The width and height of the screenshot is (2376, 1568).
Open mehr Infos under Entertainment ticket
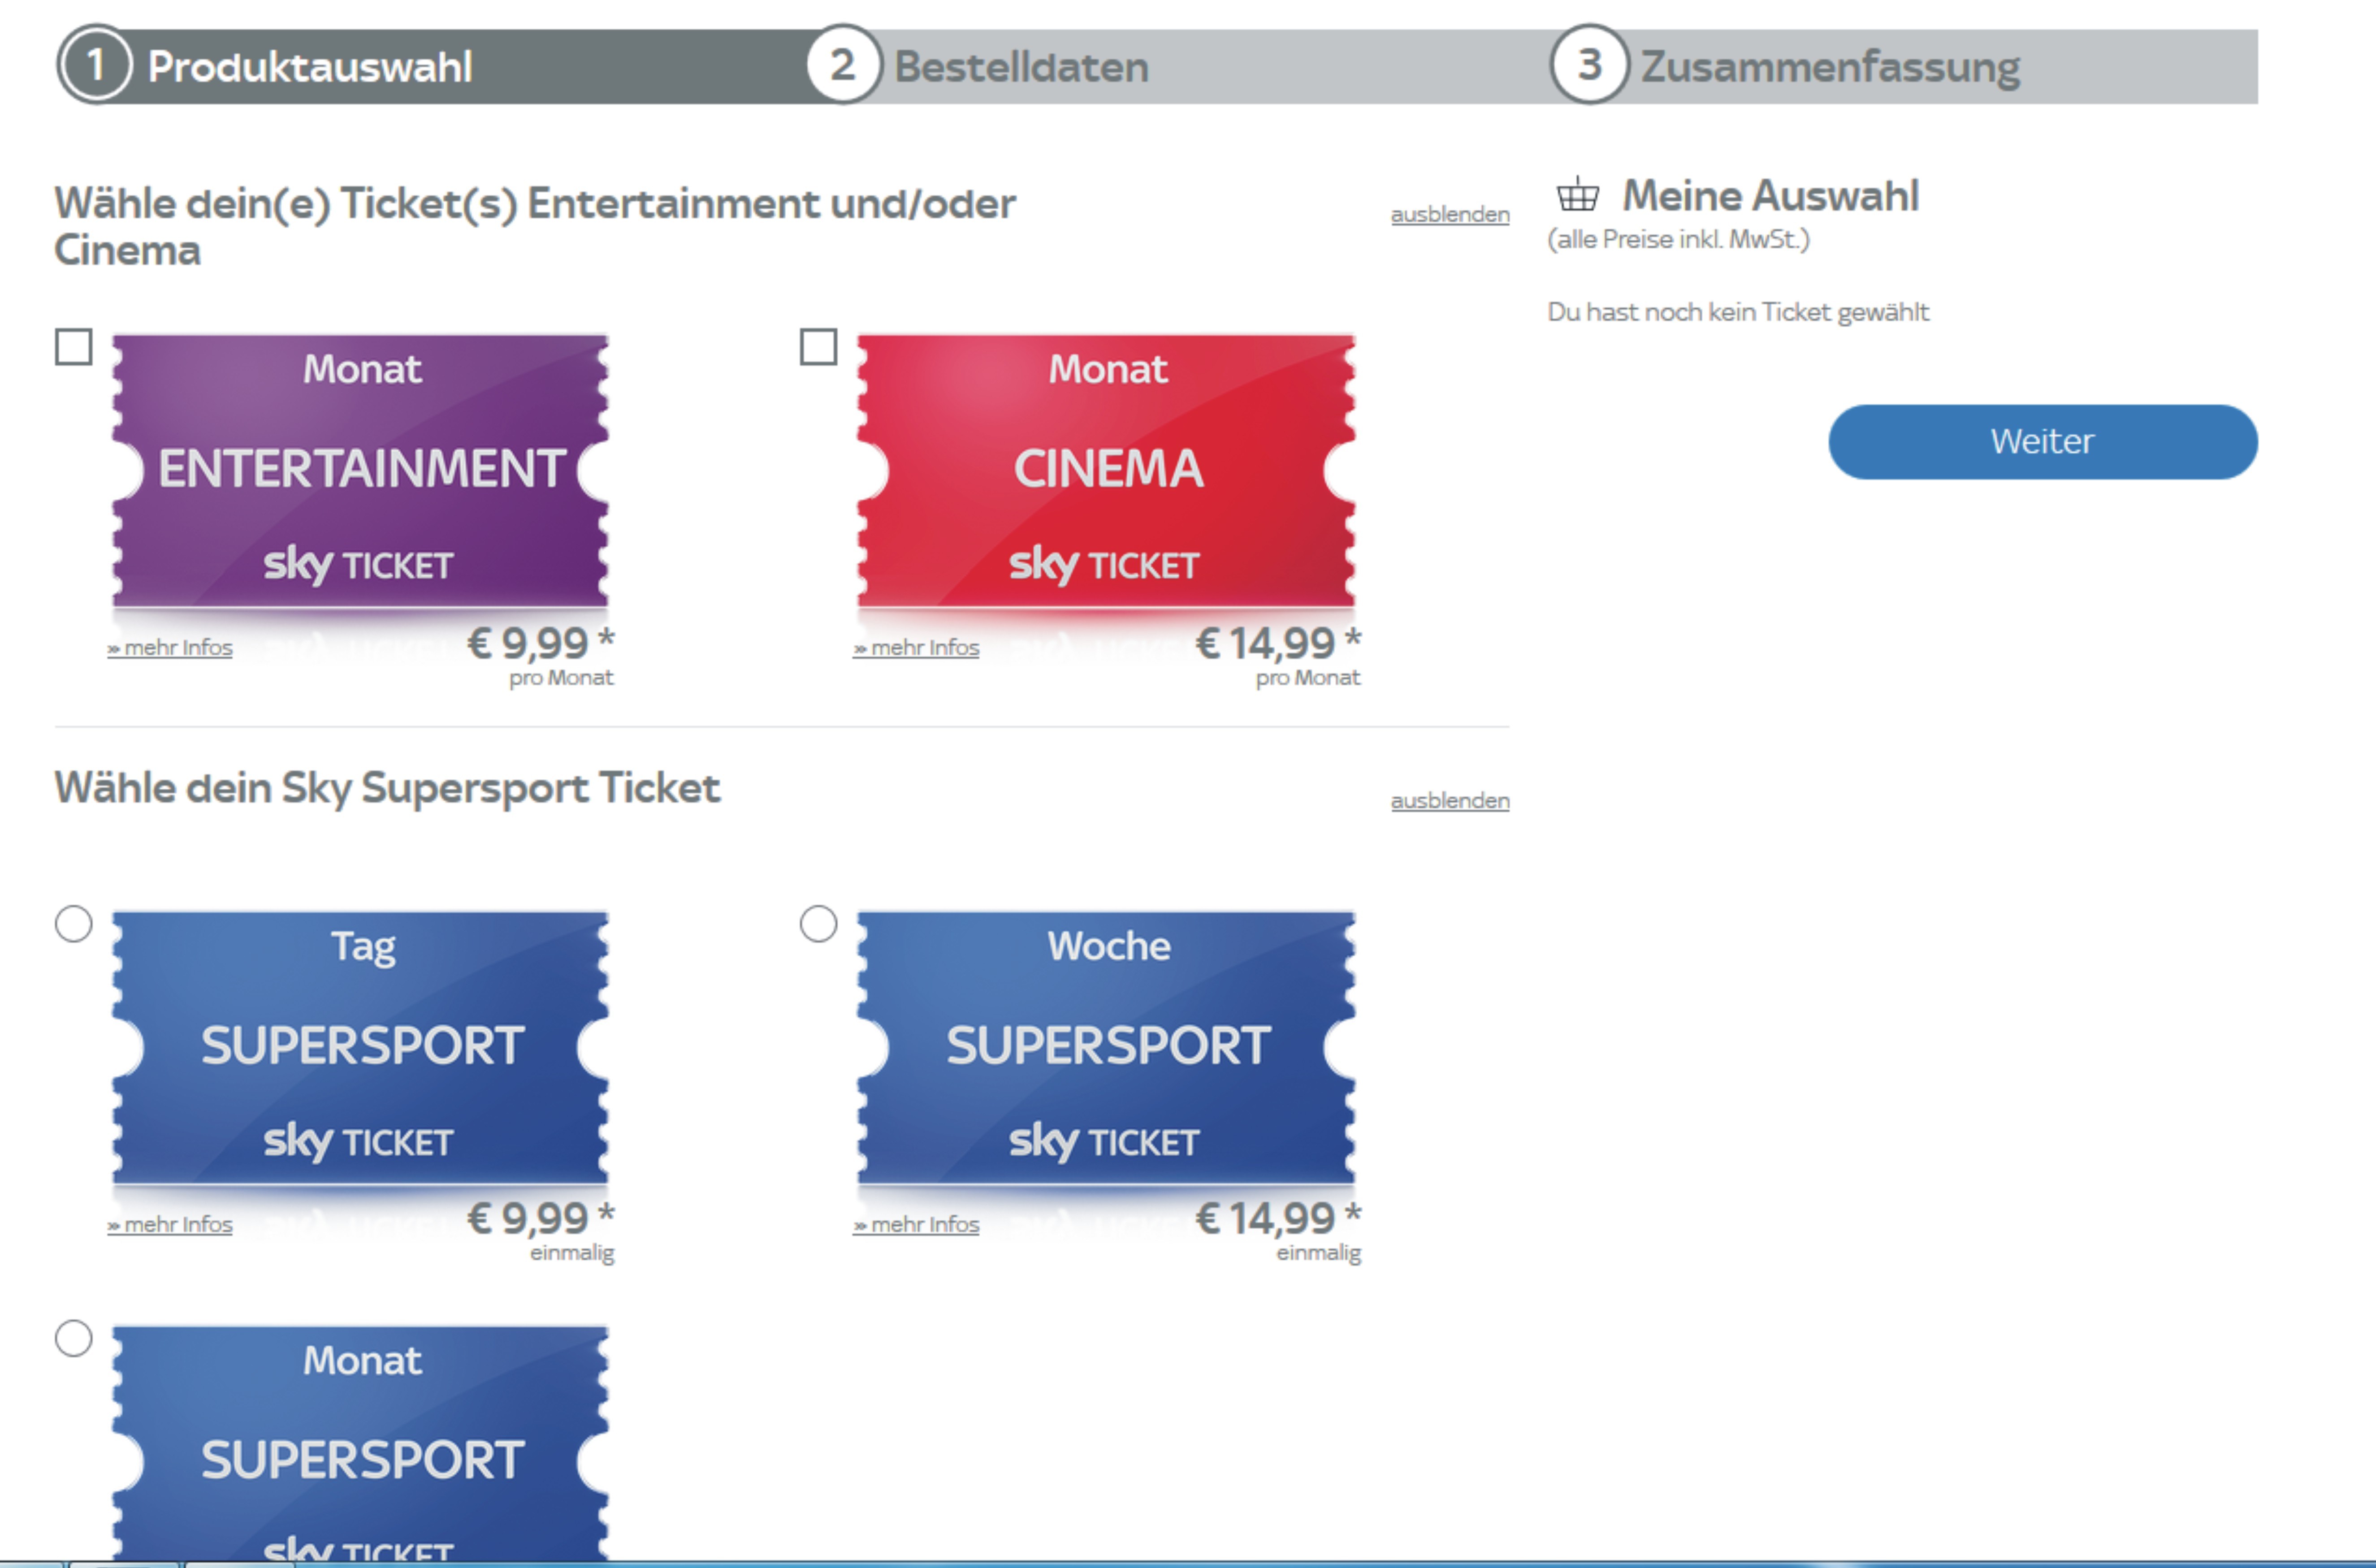click(x=170, y=647)
